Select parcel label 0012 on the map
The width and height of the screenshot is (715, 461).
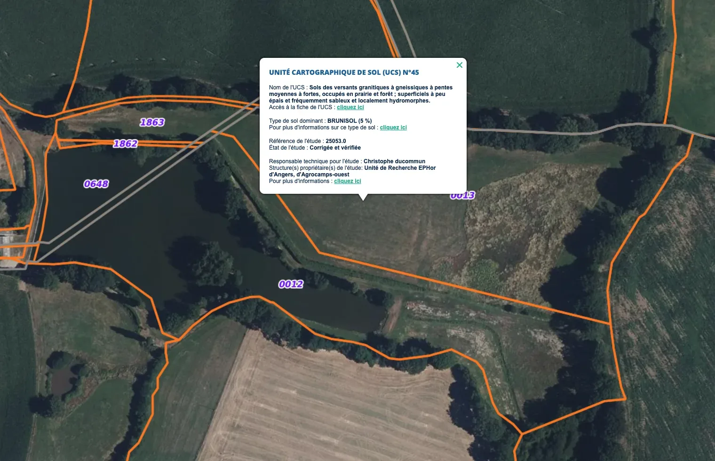(x=291, y=284)
